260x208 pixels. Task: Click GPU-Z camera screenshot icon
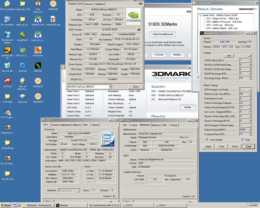[x=140, y=4]
